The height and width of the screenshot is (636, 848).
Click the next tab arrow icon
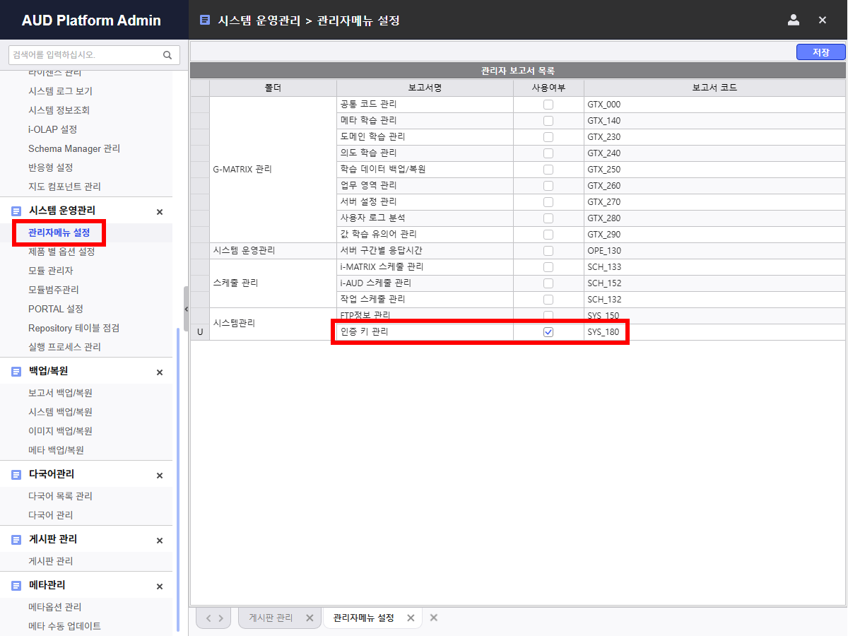coord(221,618)
